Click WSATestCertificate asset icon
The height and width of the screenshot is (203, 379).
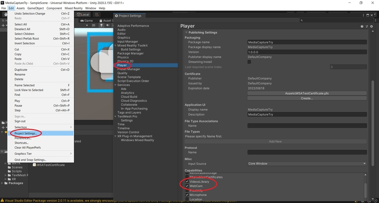(x=34, y=165)
